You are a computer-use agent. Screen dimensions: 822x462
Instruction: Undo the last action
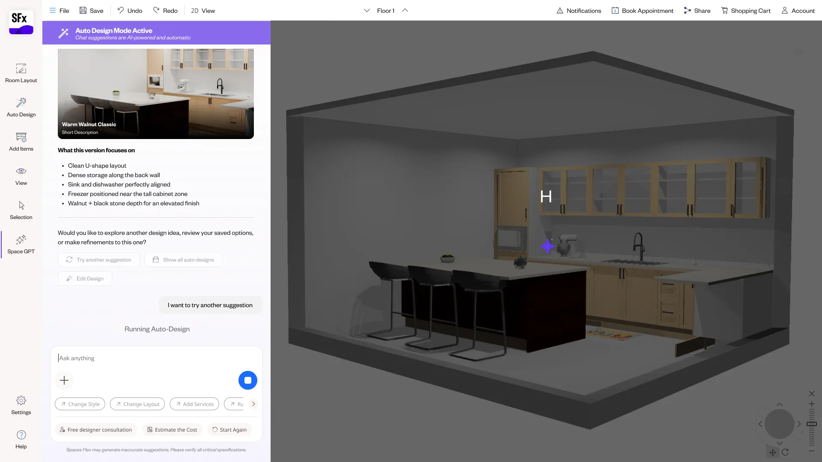click(130, 10)
